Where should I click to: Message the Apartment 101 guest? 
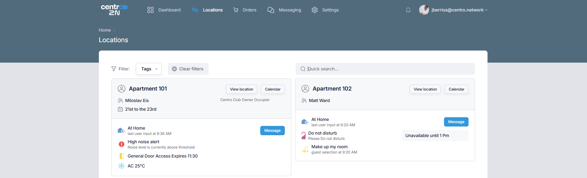[x=272, y=131]
